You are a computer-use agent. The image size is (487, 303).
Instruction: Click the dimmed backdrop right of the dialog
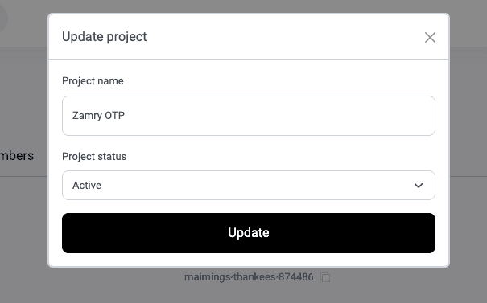pos(468,140)
